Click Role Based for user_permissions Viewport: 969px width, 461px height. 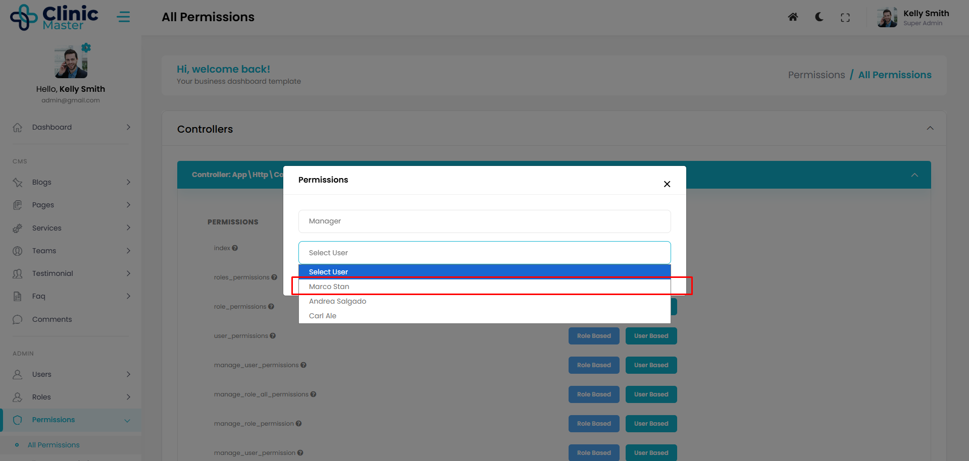(x=593, y=336)
